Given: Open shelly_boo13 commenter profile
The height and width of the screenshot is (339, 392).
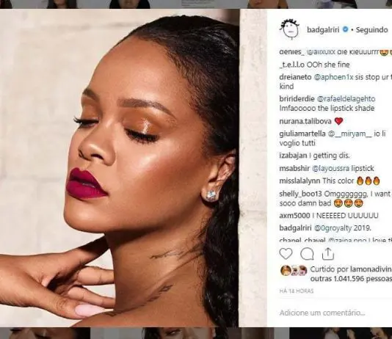Looking at the screenshot, I should coord(301,194).
